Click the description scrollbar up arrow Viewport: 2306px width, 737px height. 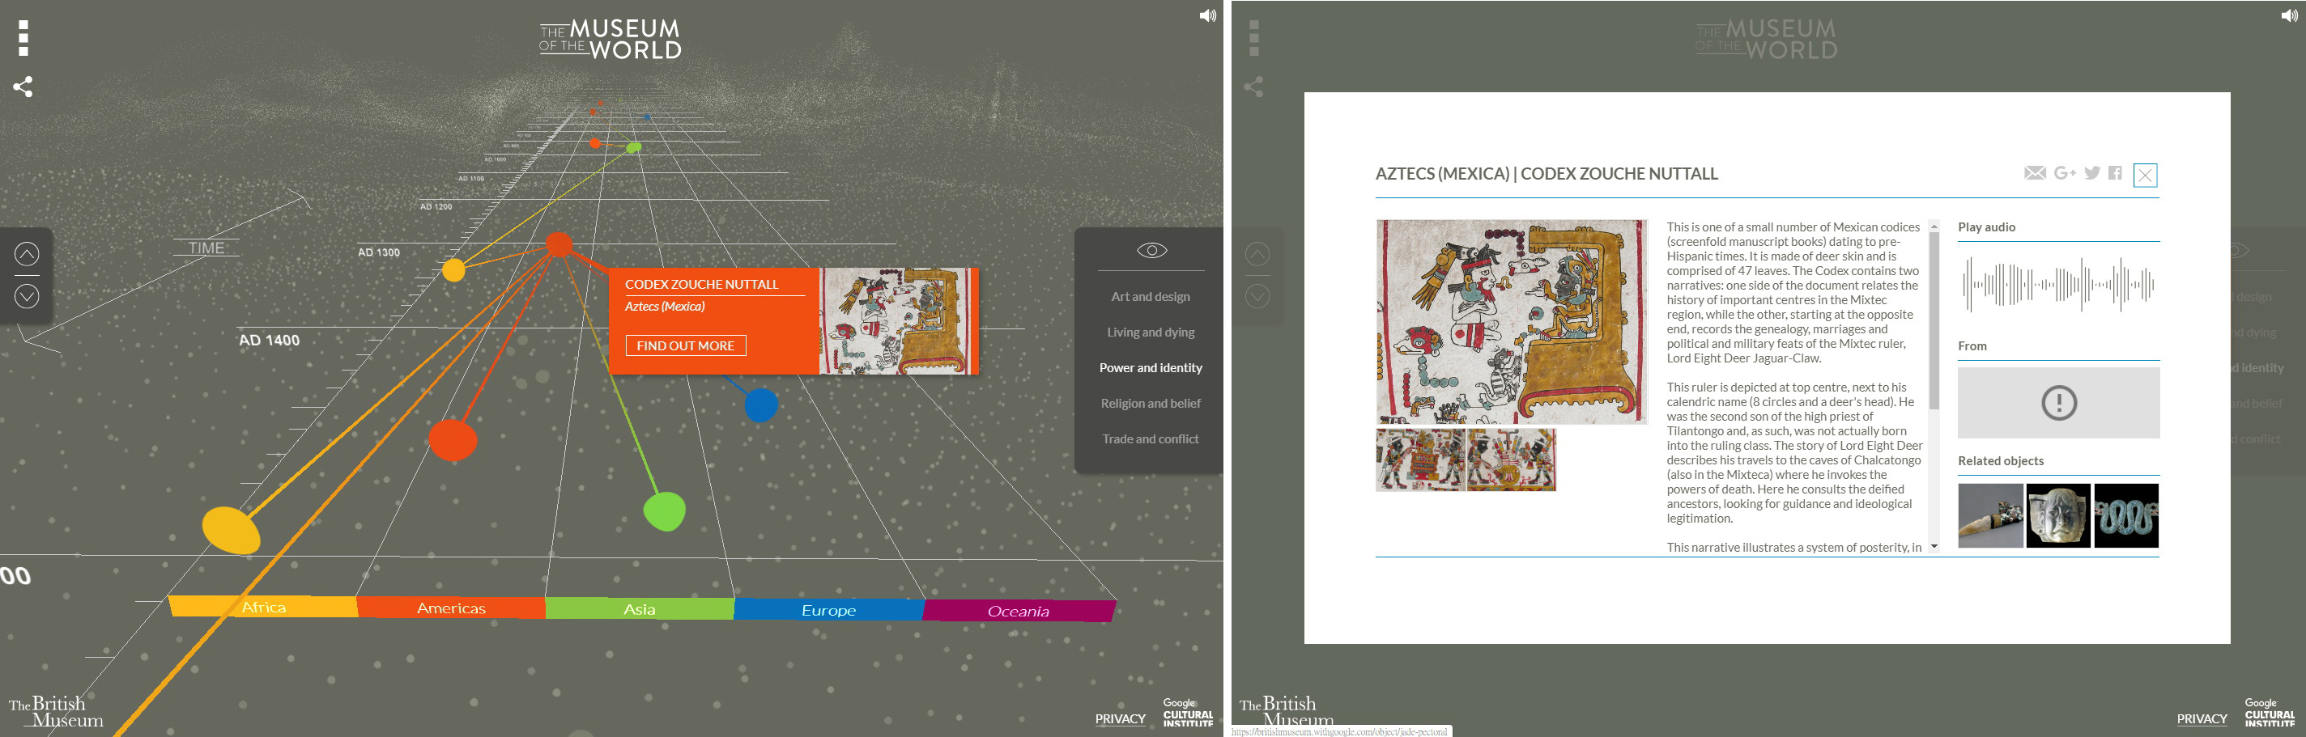click(x=1934, y=227)
